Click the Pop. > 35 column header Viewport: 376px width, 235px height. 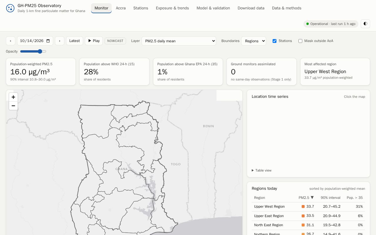pyautogui.click(x=355, y=198)
